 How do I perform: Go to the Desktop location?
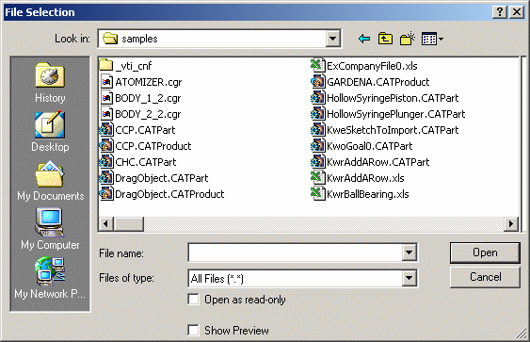tap(50, 131)
